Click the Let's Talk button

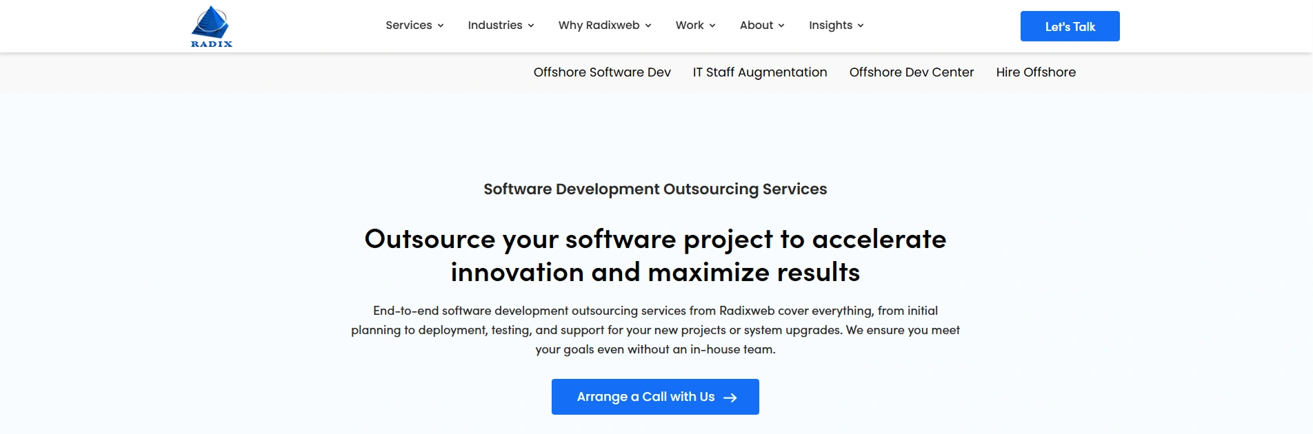(x=1070, y=26)
